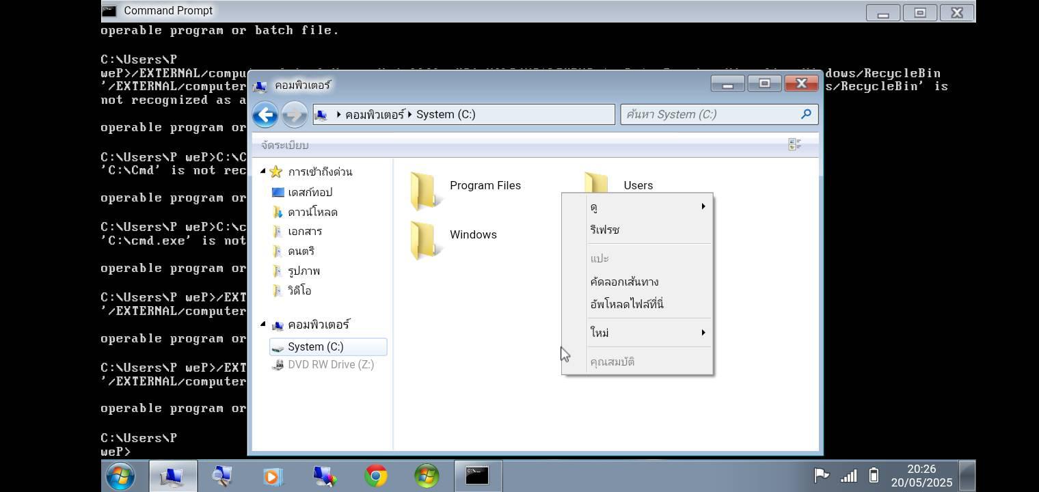Choose รีเฟรช from the context menu
The image size is (1039, 492).
click(x=637, y=230)
